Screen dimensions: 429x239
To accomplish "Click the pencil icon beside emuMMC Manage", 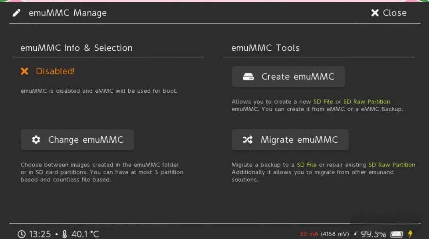I will point(16,13).
